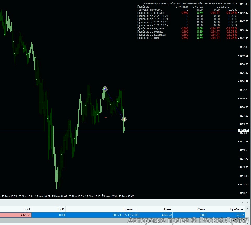The image size is (251, 225).
Task: Click the T / P column header
Action: click(61, 209)
